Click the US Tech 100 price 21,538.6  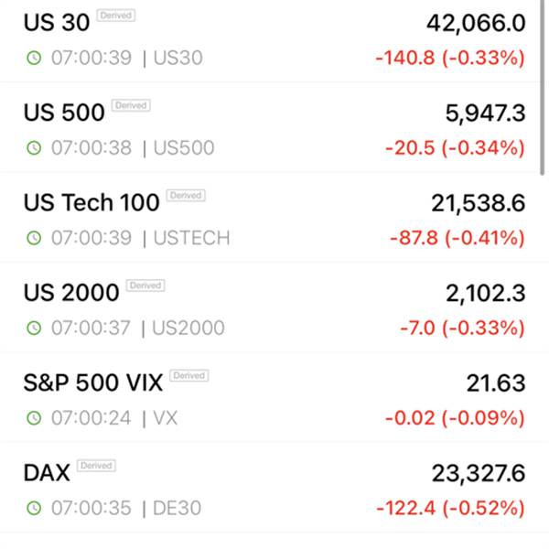(x=479, y=203)
